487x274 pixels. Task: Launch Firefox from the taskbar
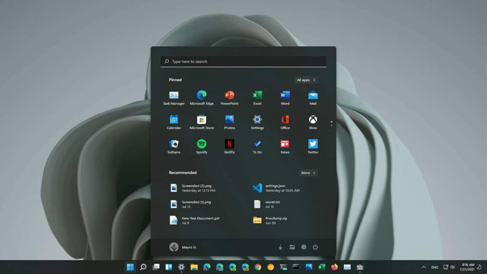(334, 267)
